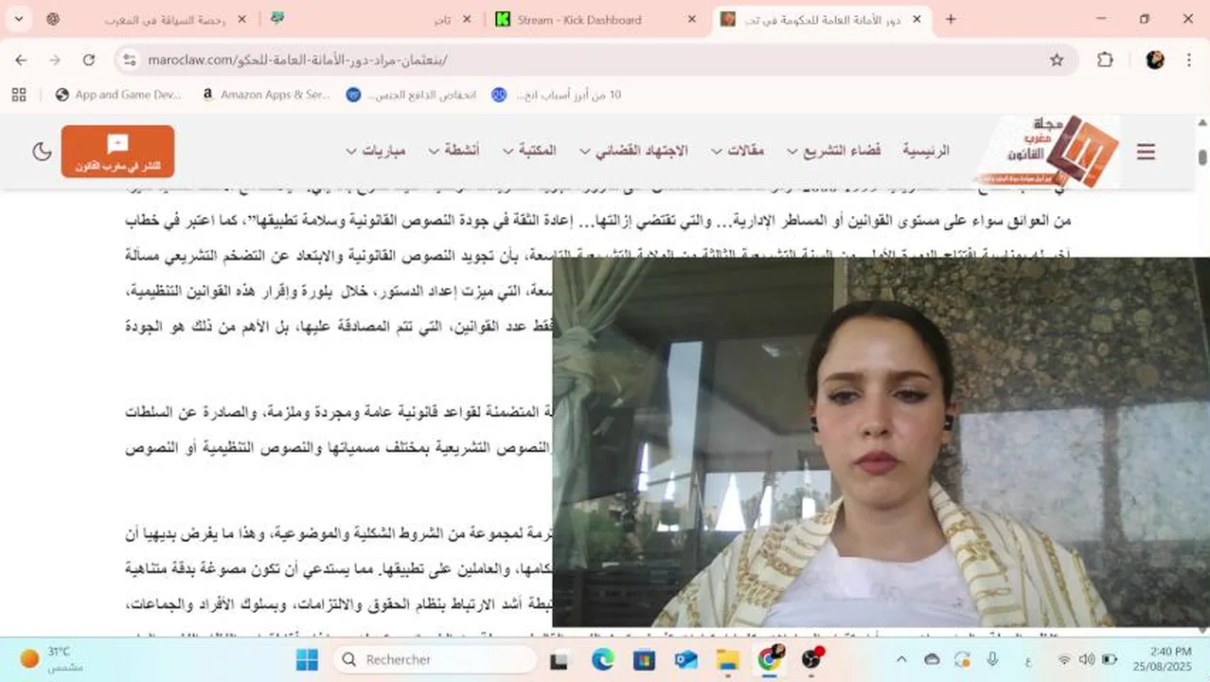Close the Stream - Kick Dashboard tab
This screenshot has width=1210, height=682.
click(692, 19)
